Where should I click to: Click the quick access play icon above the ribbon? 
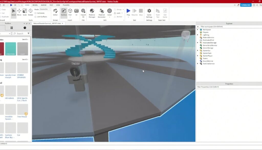pos(11,5)
